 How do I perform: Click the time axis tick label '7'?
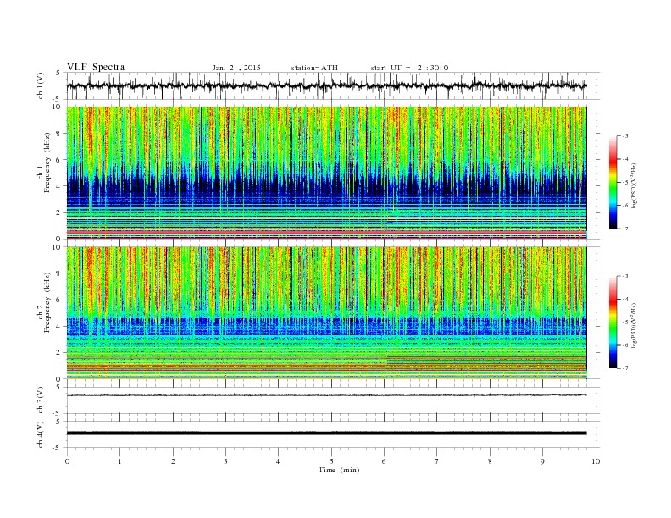pyautogui.click(x=437, y=461)
